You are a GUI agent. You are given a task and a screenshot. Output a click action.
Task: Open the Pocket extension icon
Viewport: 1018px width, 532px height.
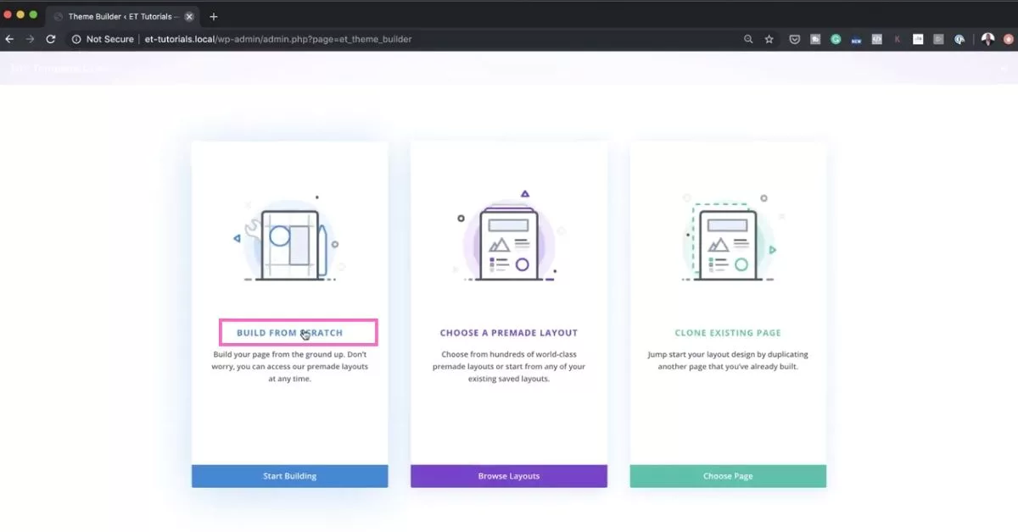click(x=795, y=39)
